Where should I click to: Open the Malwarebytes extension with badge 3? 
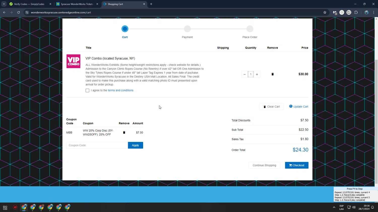coord(335,13)
